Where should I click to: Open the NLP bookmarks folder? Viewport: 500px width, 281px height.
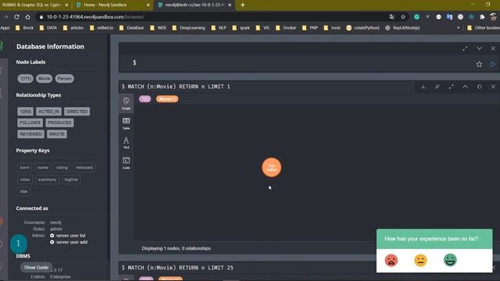tap(219, 28)
